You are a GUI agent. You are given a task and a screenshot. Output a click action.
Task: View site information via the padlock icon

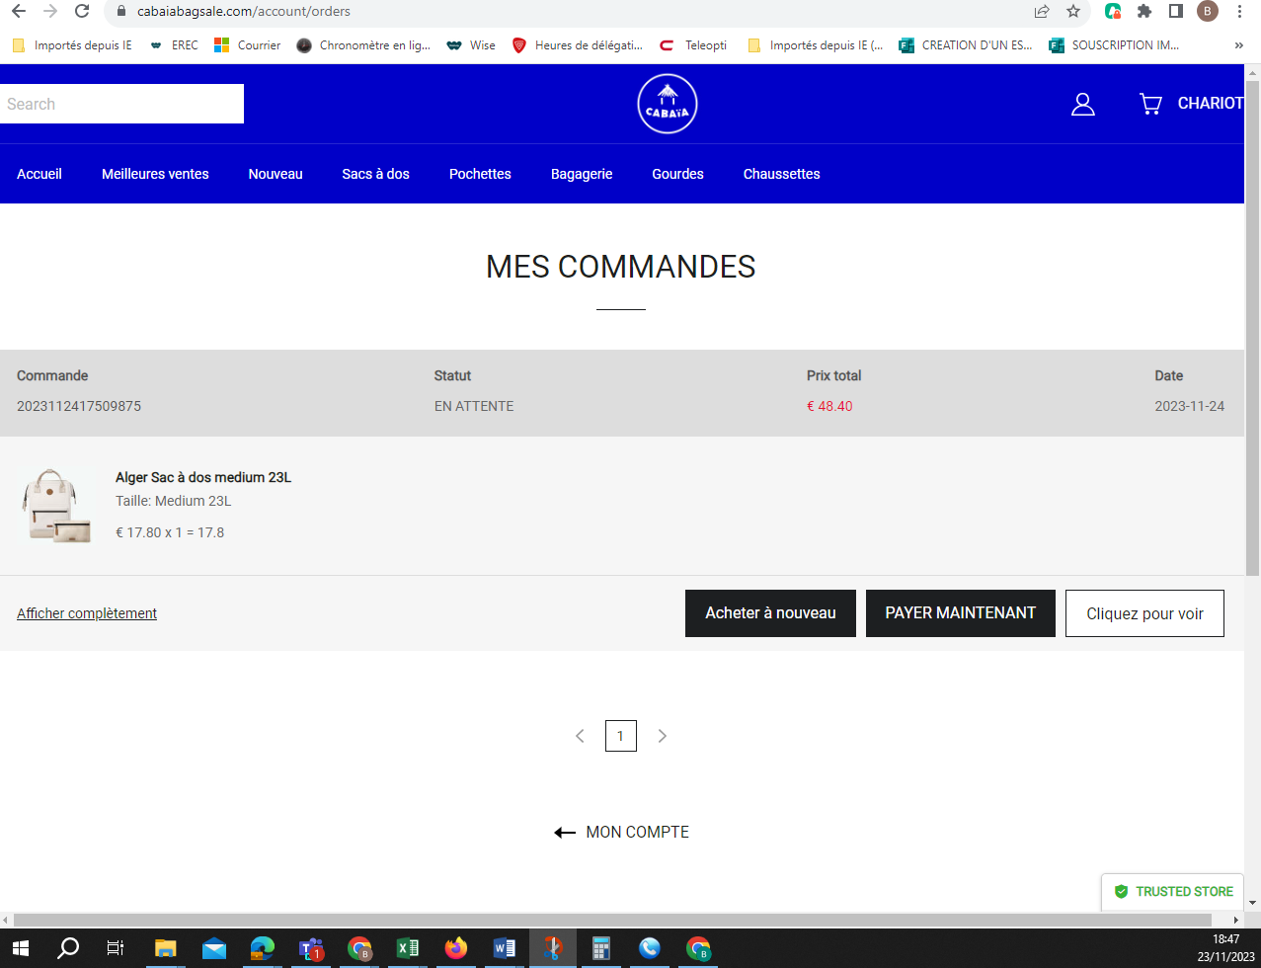[x=121, y=12]
